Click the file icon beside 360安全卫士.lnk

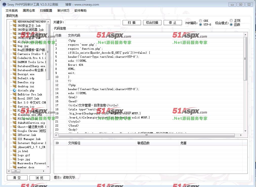[x=14, y=26]
